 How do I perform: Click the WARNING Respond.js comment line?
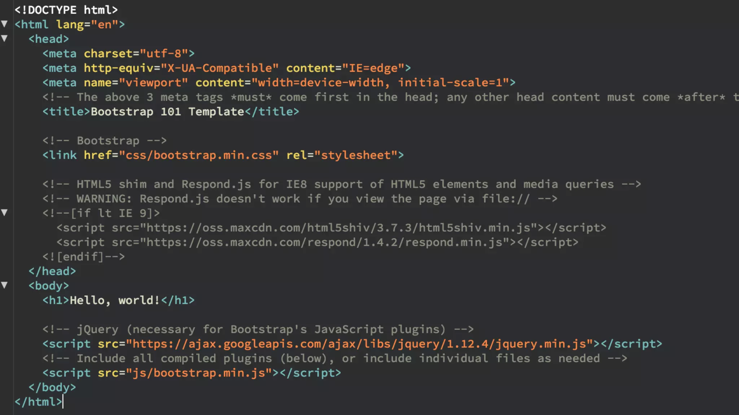pyautogui.click(x=299, y=199)
